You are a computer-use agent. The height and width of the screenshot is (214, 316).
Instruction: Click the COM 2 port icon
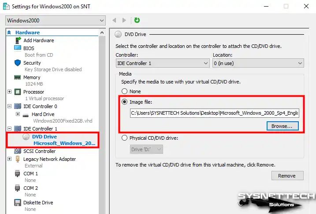tap(18, 188)
